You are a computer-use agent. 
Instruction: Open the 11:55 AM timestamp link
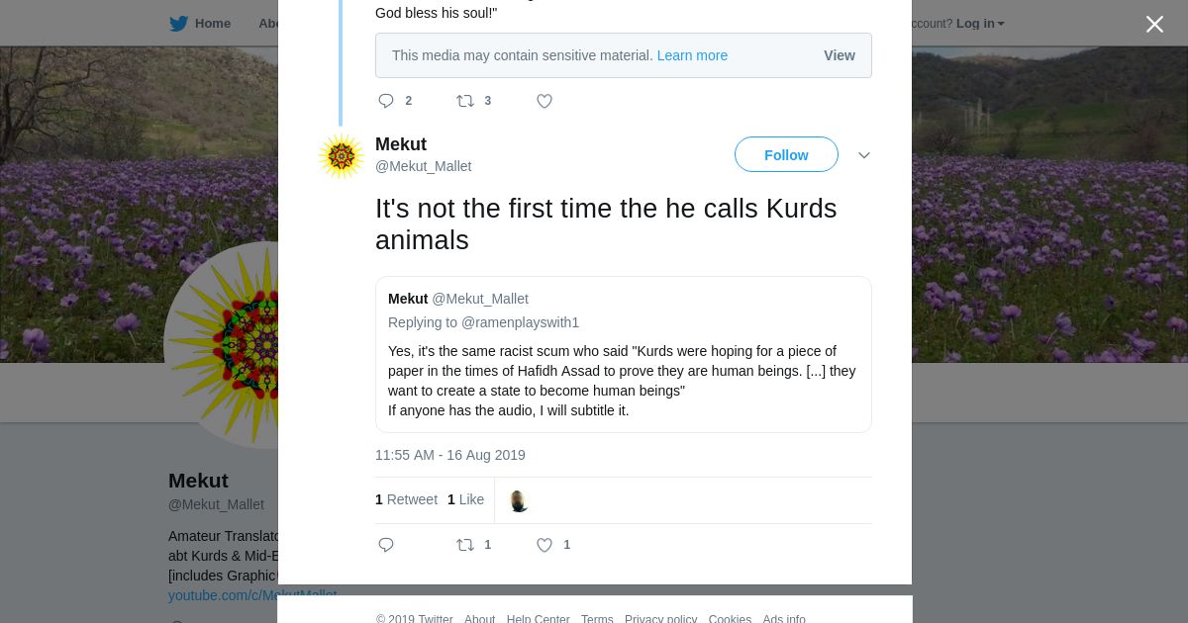tap(450, 455)
